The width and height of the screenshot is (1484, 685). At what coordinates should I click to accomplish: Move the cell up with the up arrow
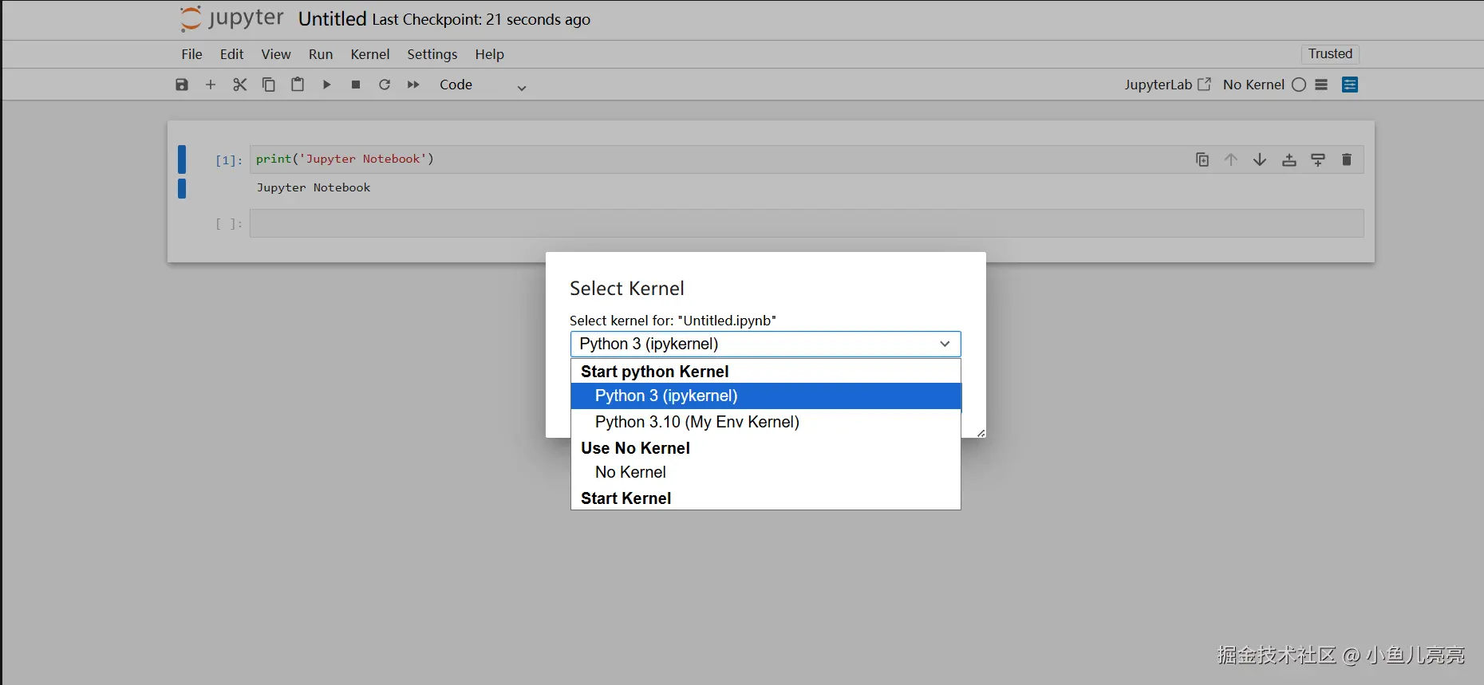[1231, 159]
